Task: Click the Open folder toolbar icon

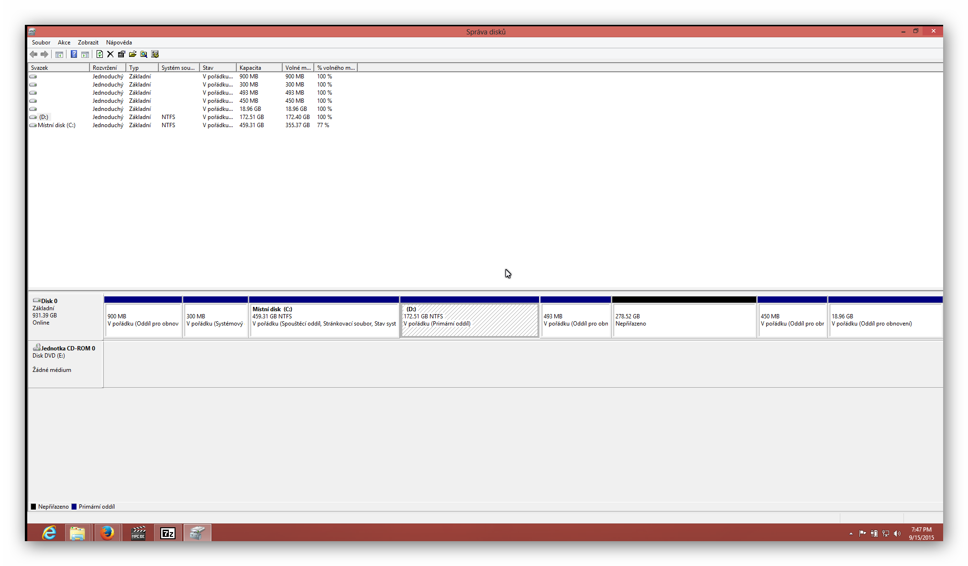Action: point(132,54)
